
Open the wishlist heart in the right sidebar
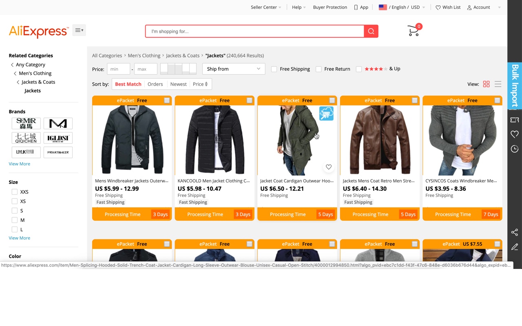(x=514, y=134)
